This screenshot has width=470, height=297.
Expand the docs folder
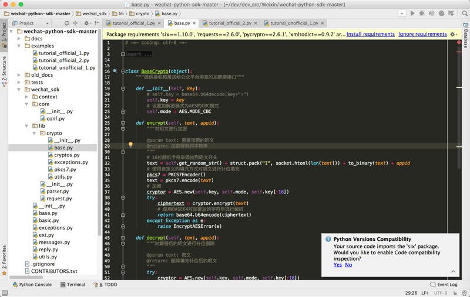point(19,39)
